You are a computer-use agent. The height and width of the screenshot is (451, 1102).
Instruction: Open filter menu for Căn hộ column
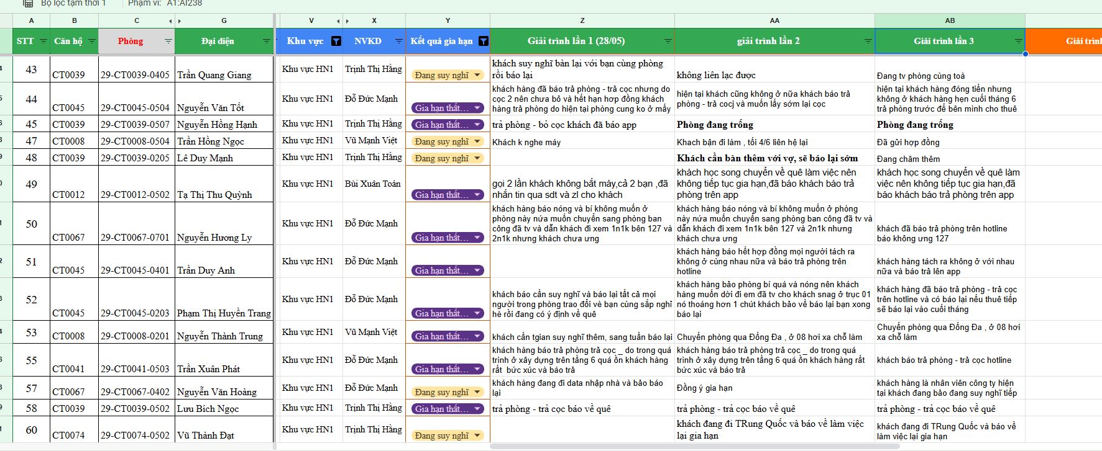[91, 42]
